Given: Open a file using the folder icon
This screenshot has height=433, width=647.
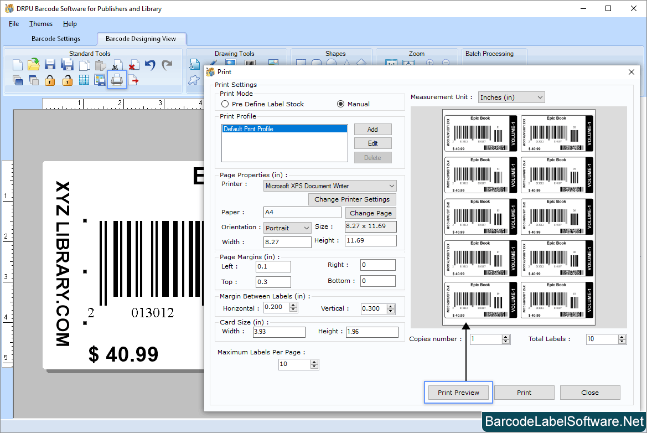Looking at the screenshot, I should click(33, 65).
